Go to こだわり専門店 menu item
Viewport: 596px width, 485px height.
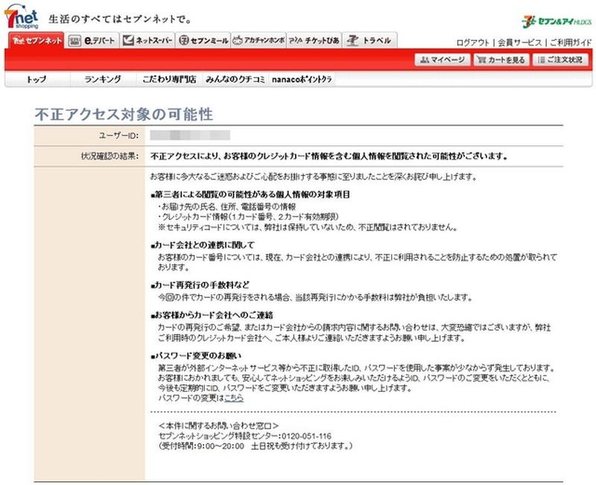[x=170, y=79]
